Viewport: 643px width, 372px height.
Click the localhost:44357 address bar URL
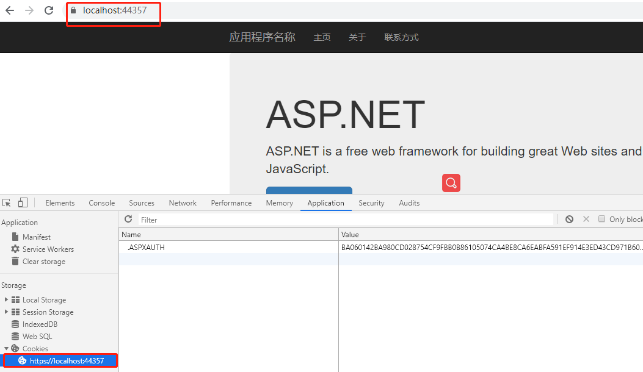coord(115,10)
